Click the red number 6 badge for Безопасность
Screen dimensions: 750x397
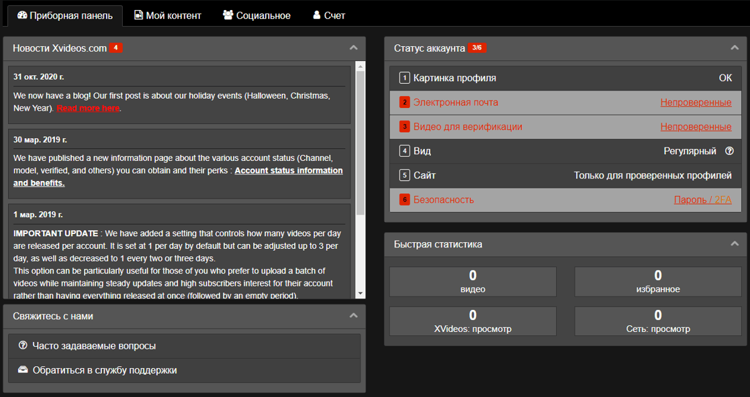point(405,200)
